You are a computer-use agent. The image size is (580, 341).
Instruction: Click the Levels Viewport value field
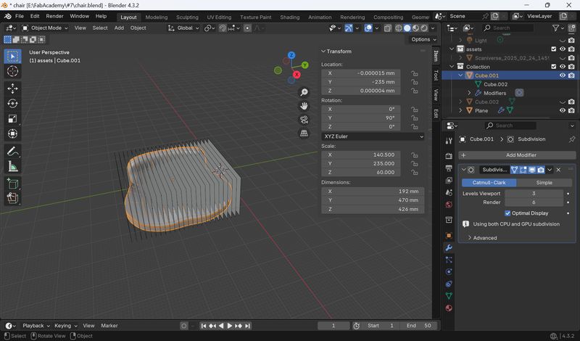pos(534,194)
